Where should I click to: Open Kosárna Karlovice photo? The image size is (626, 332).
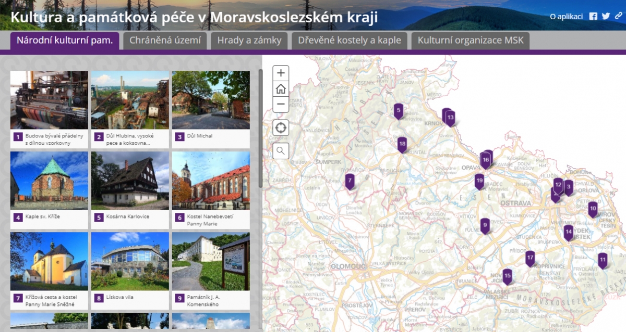pos(130,180)
